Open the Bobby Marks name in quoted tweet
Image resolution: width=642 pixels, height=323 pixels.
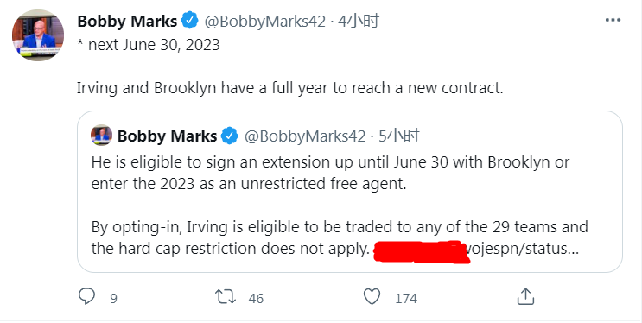167,136
